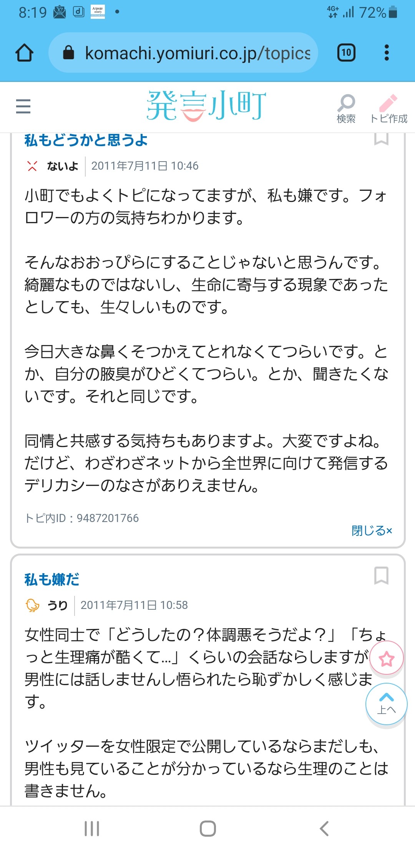Toggle bookmark on 私もどうかと思うよ reply
415x854 pixels.
coord(381,139)
